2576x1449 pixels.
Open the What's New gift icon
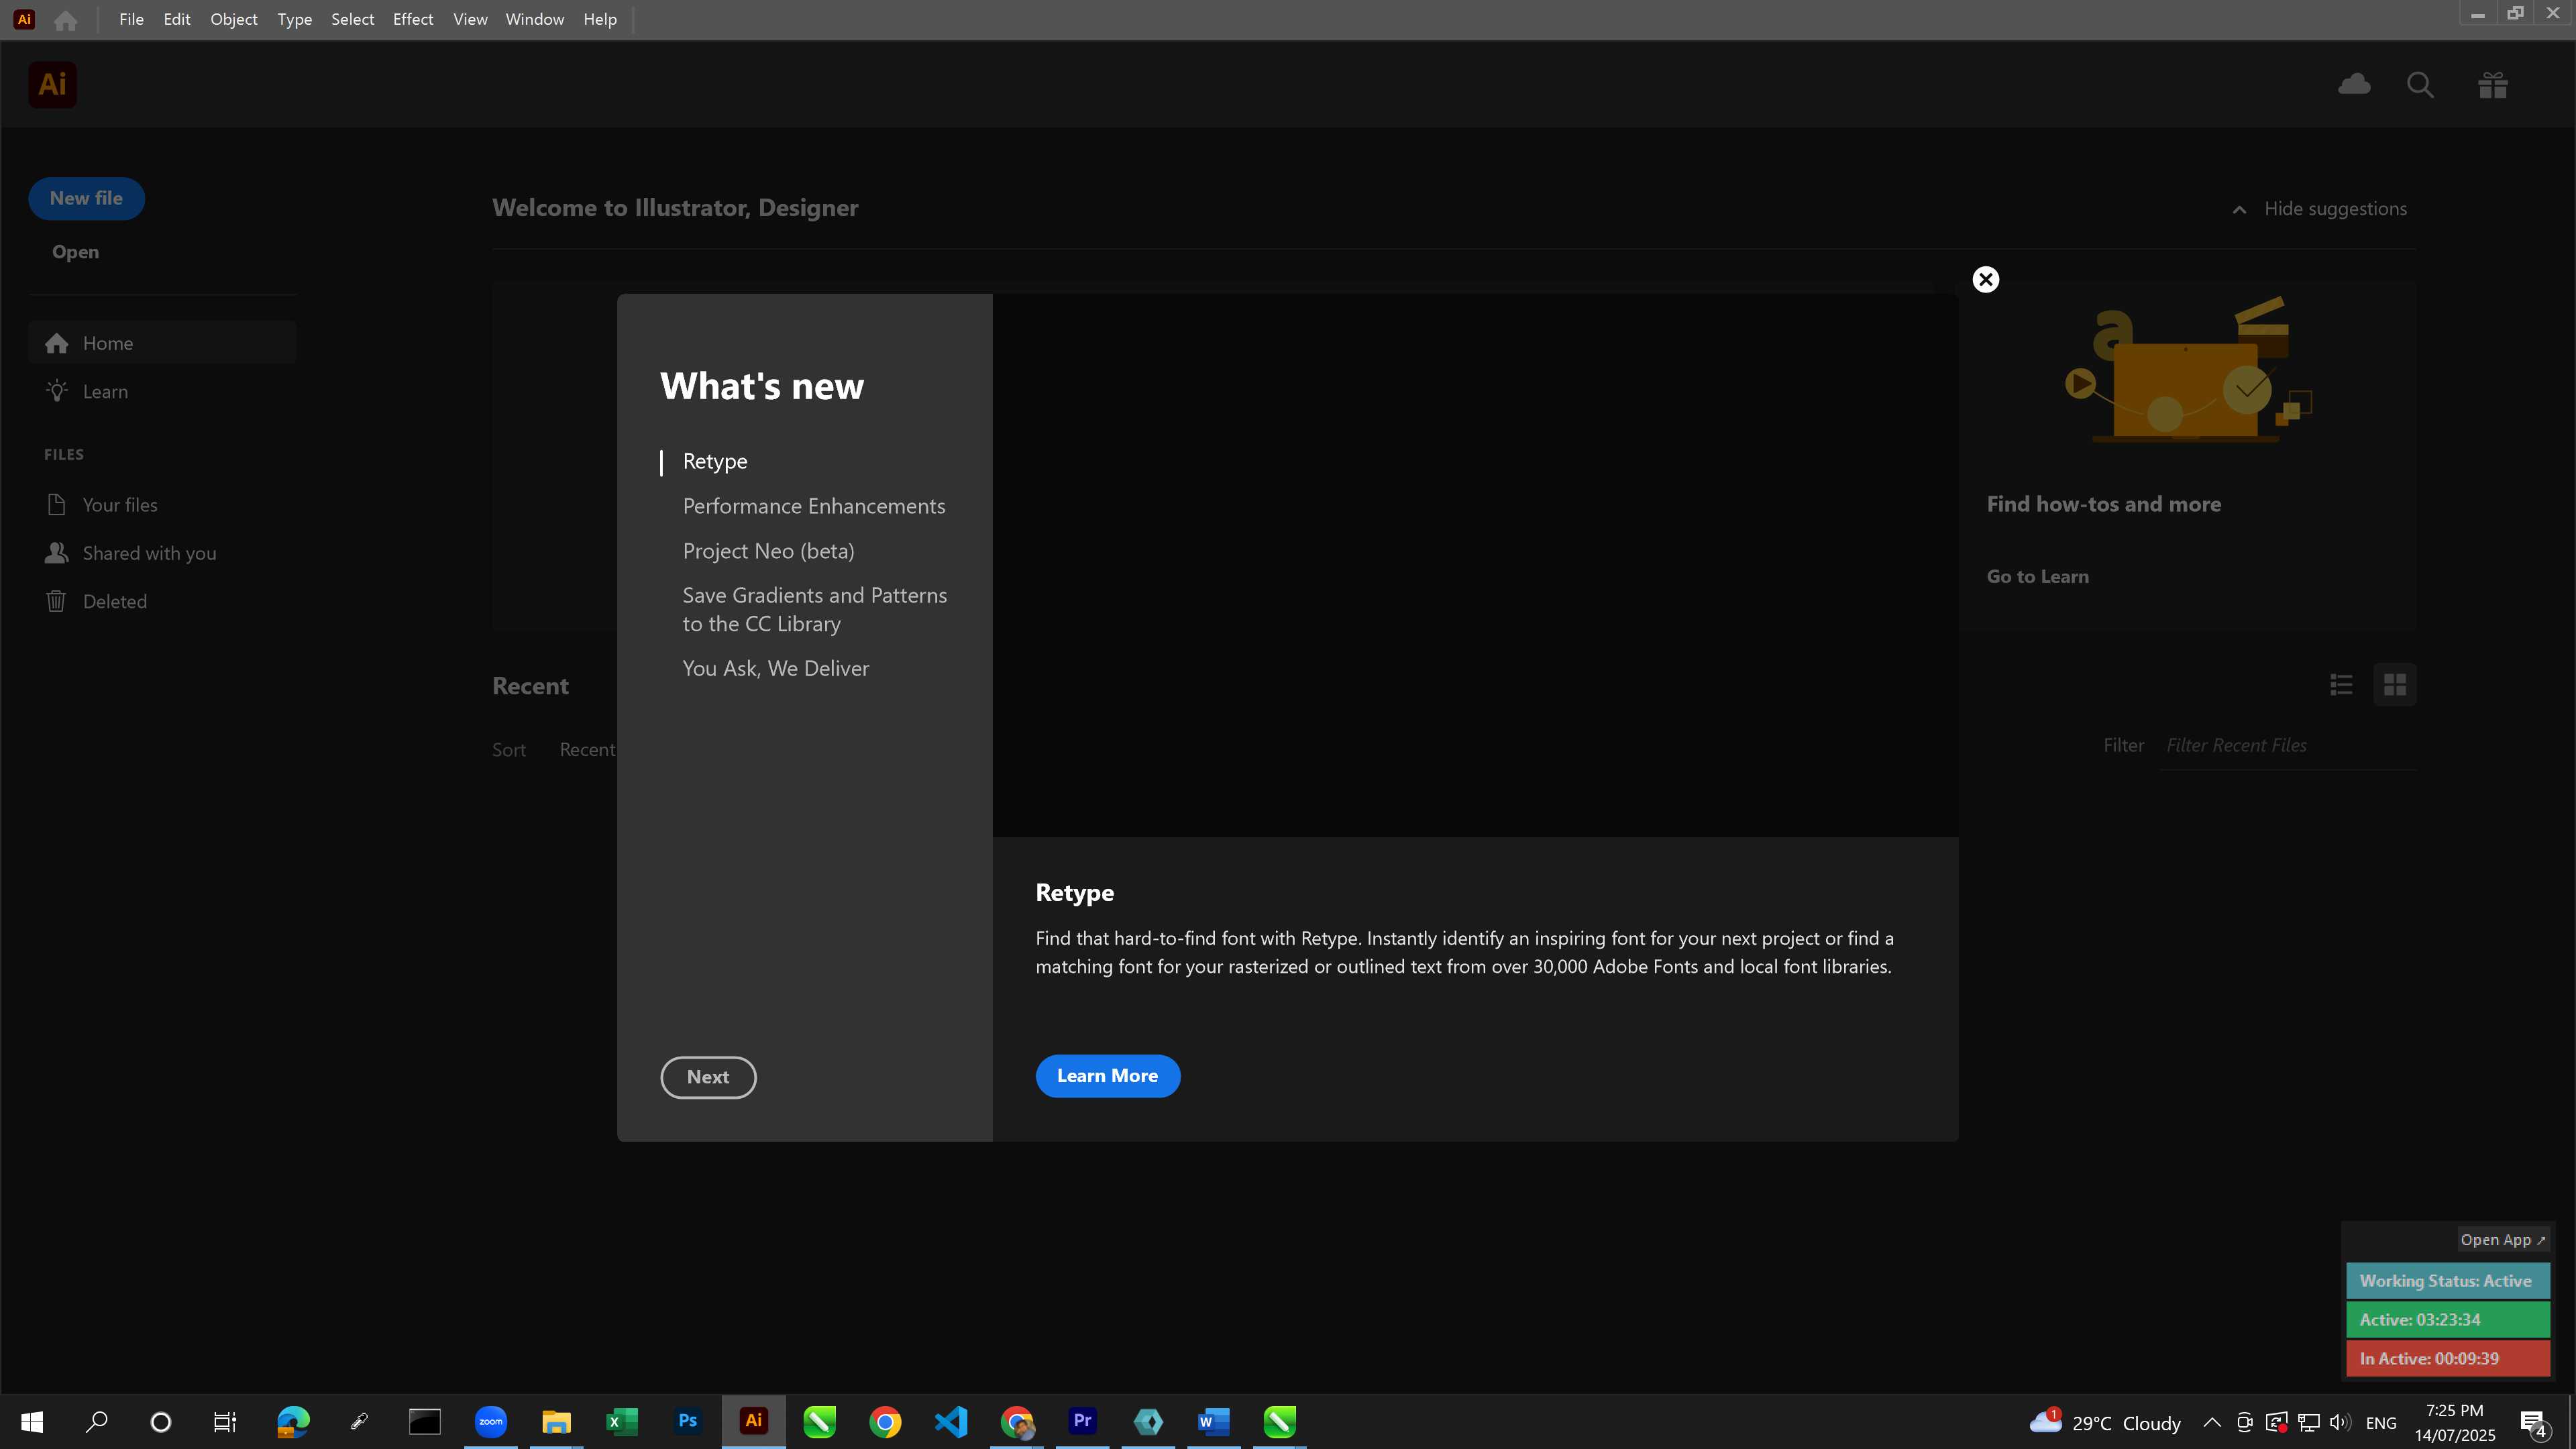2493,85
